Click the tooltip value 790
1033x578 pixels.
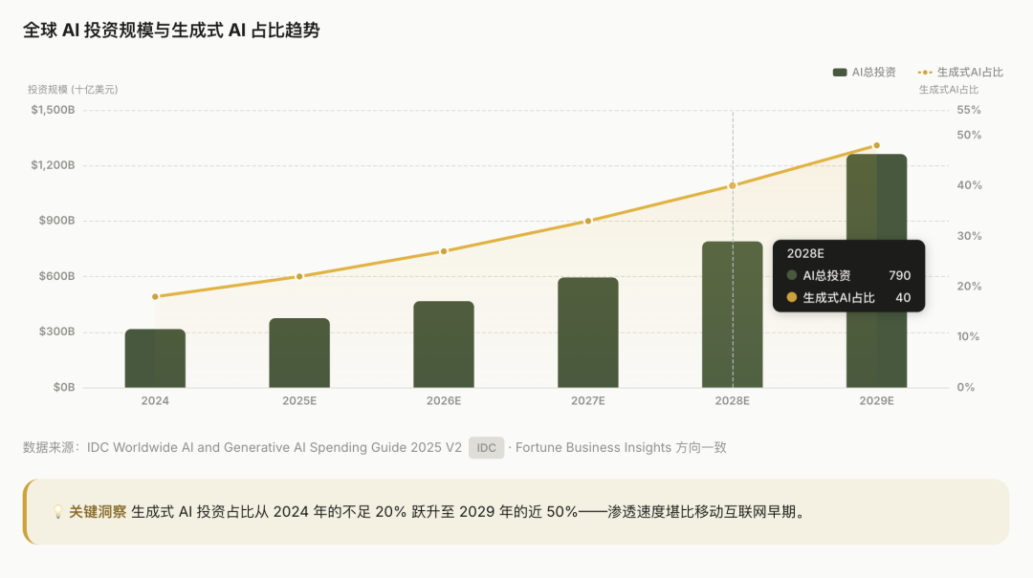click(899, 276)
